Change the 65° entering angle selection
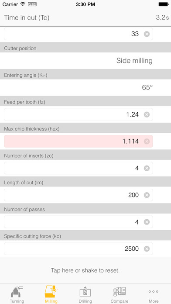The image size is (171, 304). [85, 87]
